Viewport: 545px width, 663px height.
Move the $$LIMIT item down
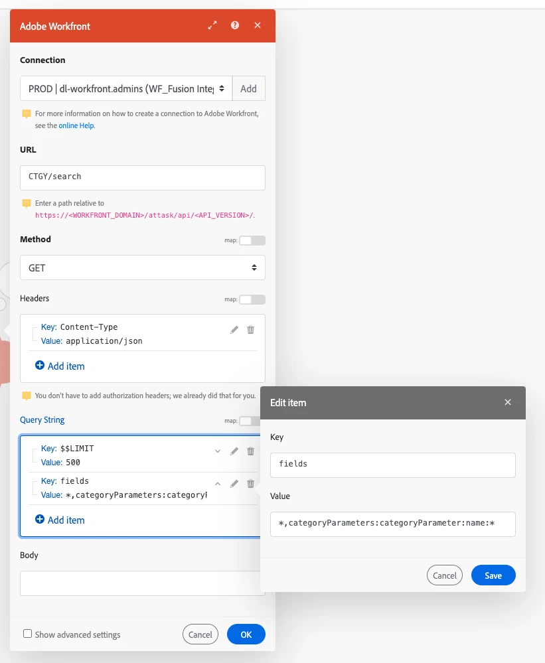pos(218,451)
